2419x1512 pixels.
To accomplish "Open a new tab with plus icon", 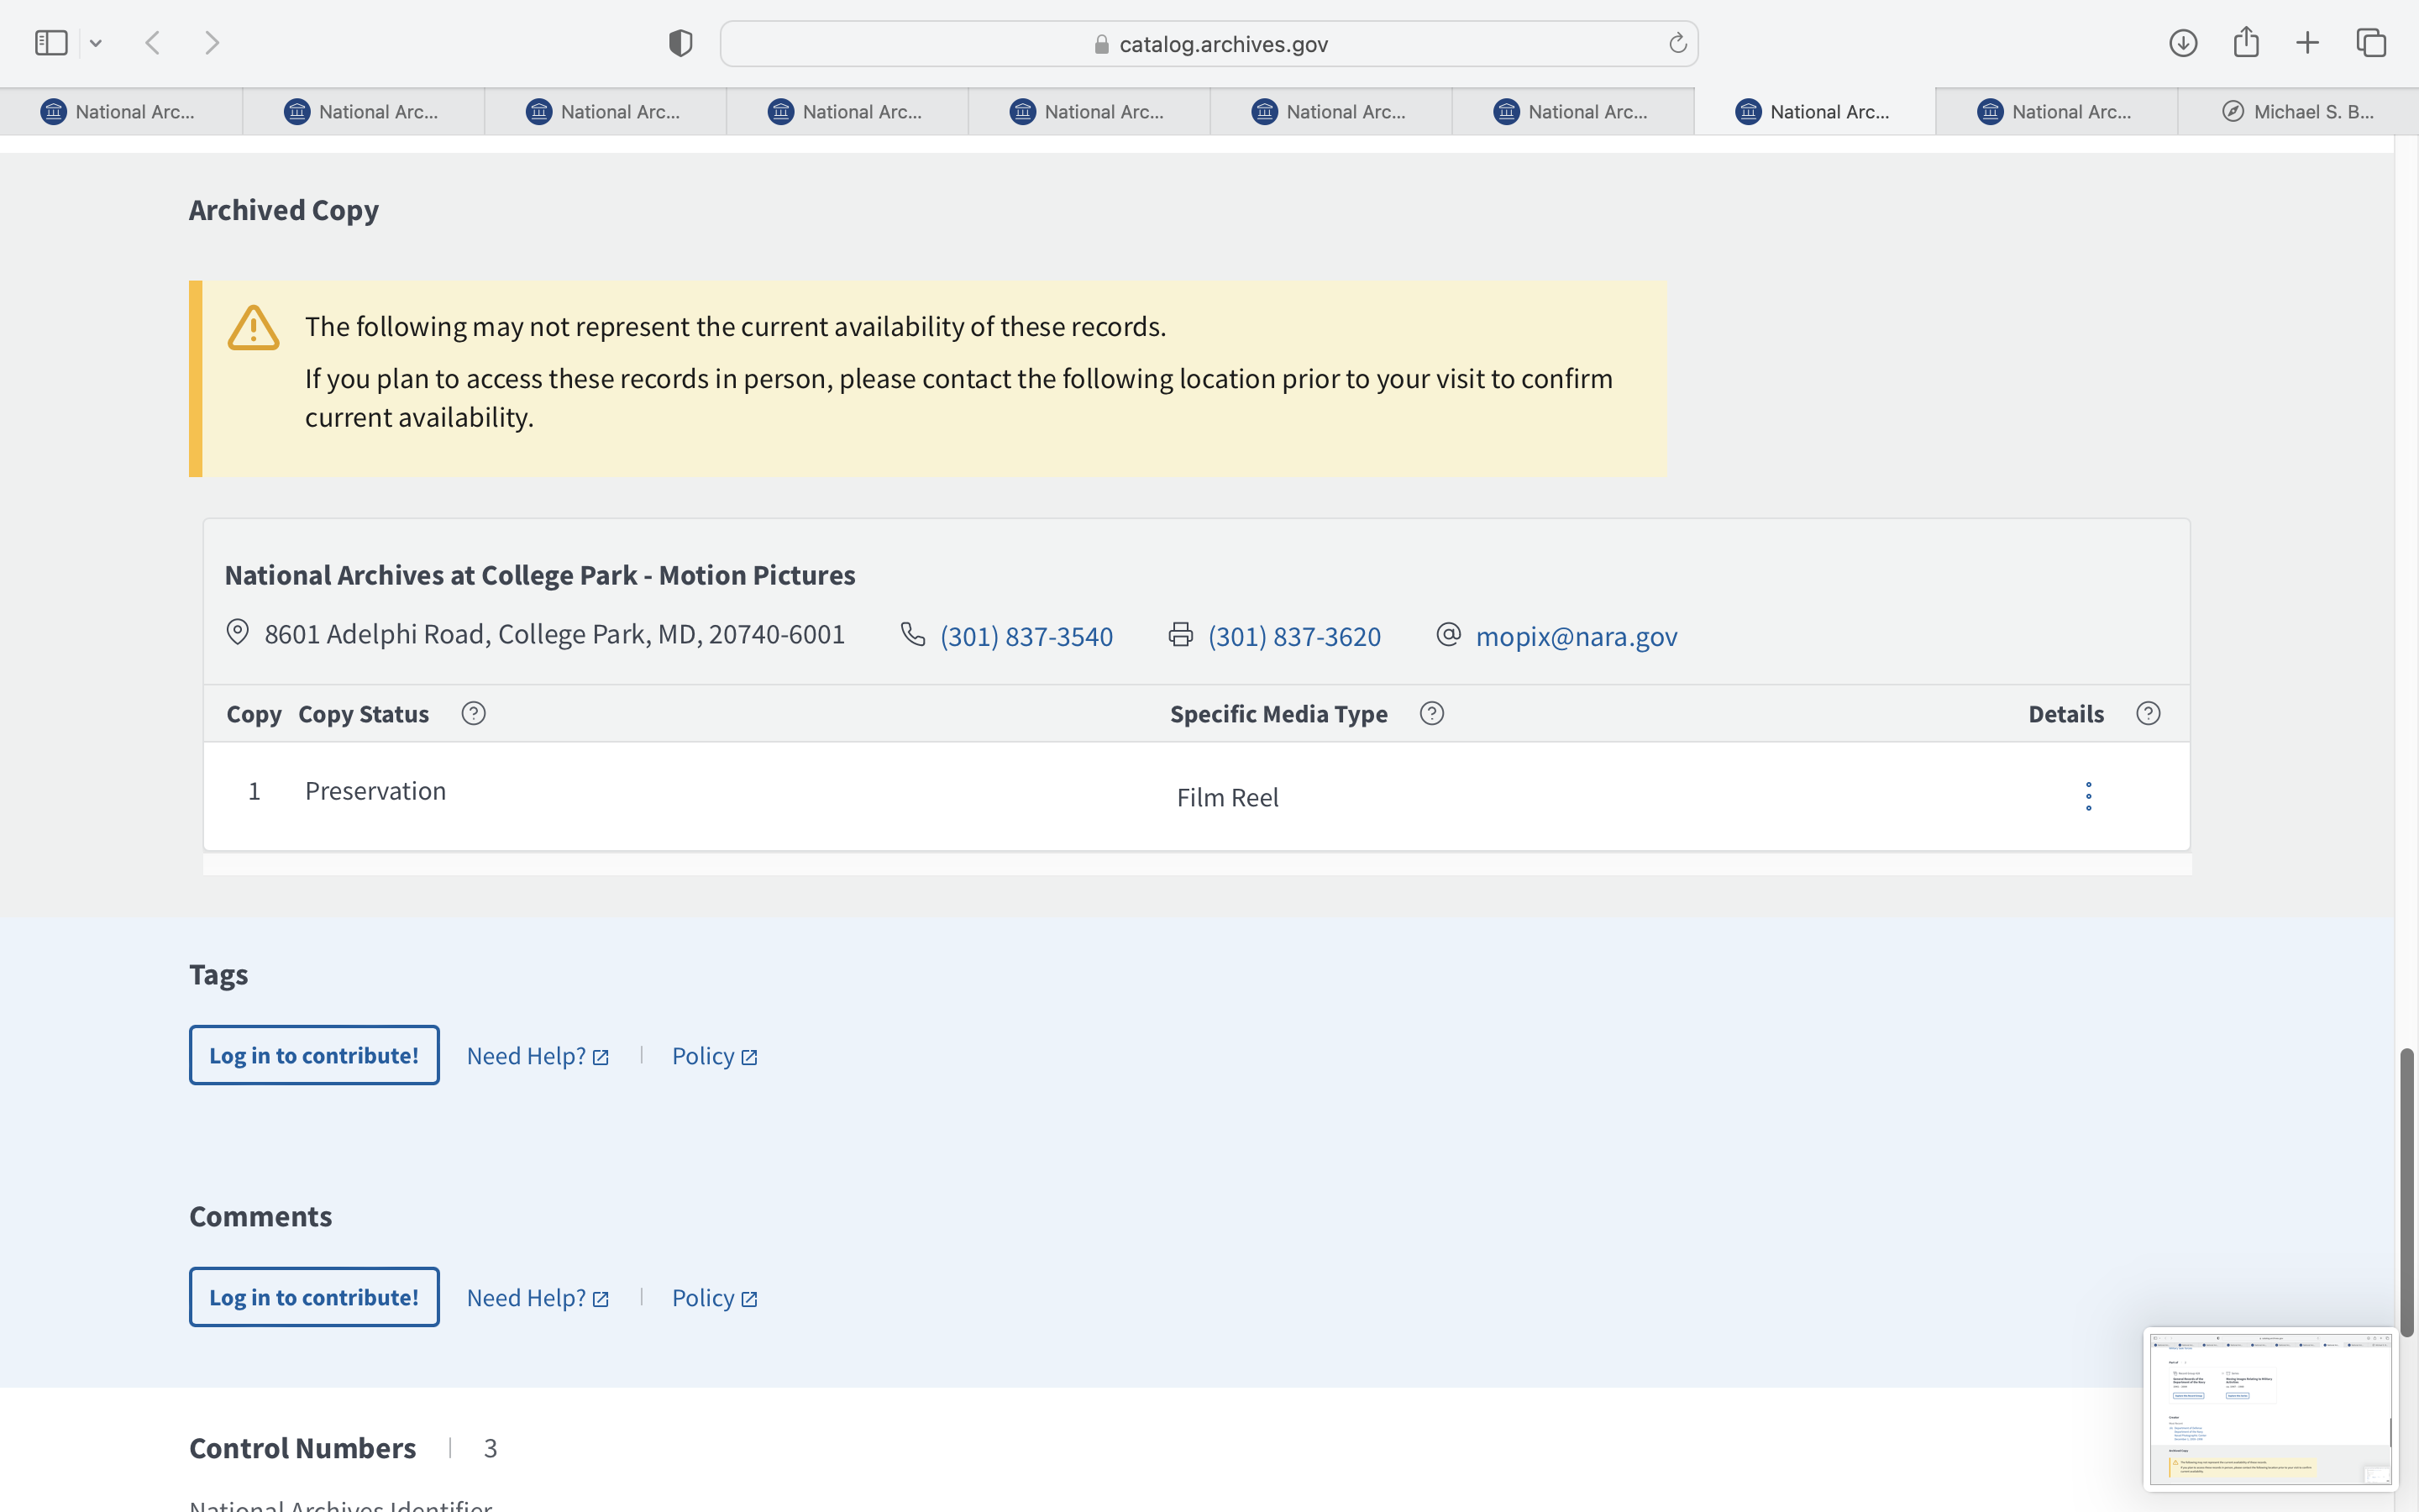I will [2308, 43].
